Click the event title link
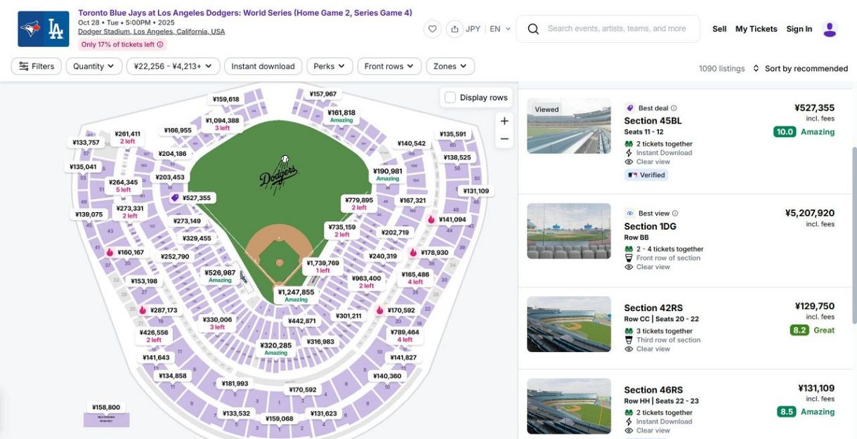The height and width of the screenshot is (439, 857). pyautogui.click(x=245, y=13)
